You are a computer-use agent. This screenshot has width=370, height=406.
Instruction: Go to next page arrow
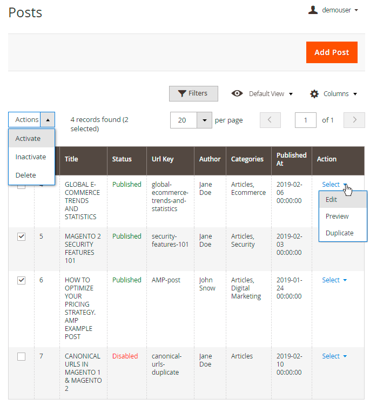click(354, 120)
